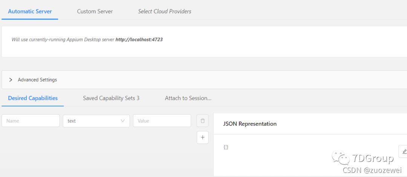Open the capability type dropdown showing text
Screen dimensions: 407x177
96,121
